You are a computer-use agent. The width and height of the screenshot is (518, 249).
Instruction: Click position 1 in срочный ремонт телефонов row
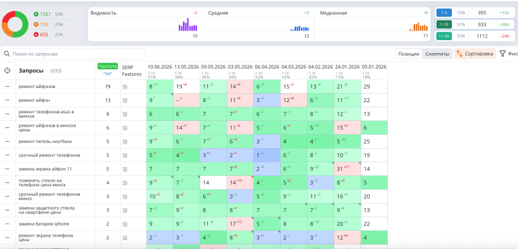click(258, 155)
